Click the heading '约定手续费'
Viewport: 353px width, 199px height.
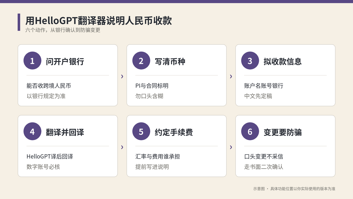(x=174, y=132)
